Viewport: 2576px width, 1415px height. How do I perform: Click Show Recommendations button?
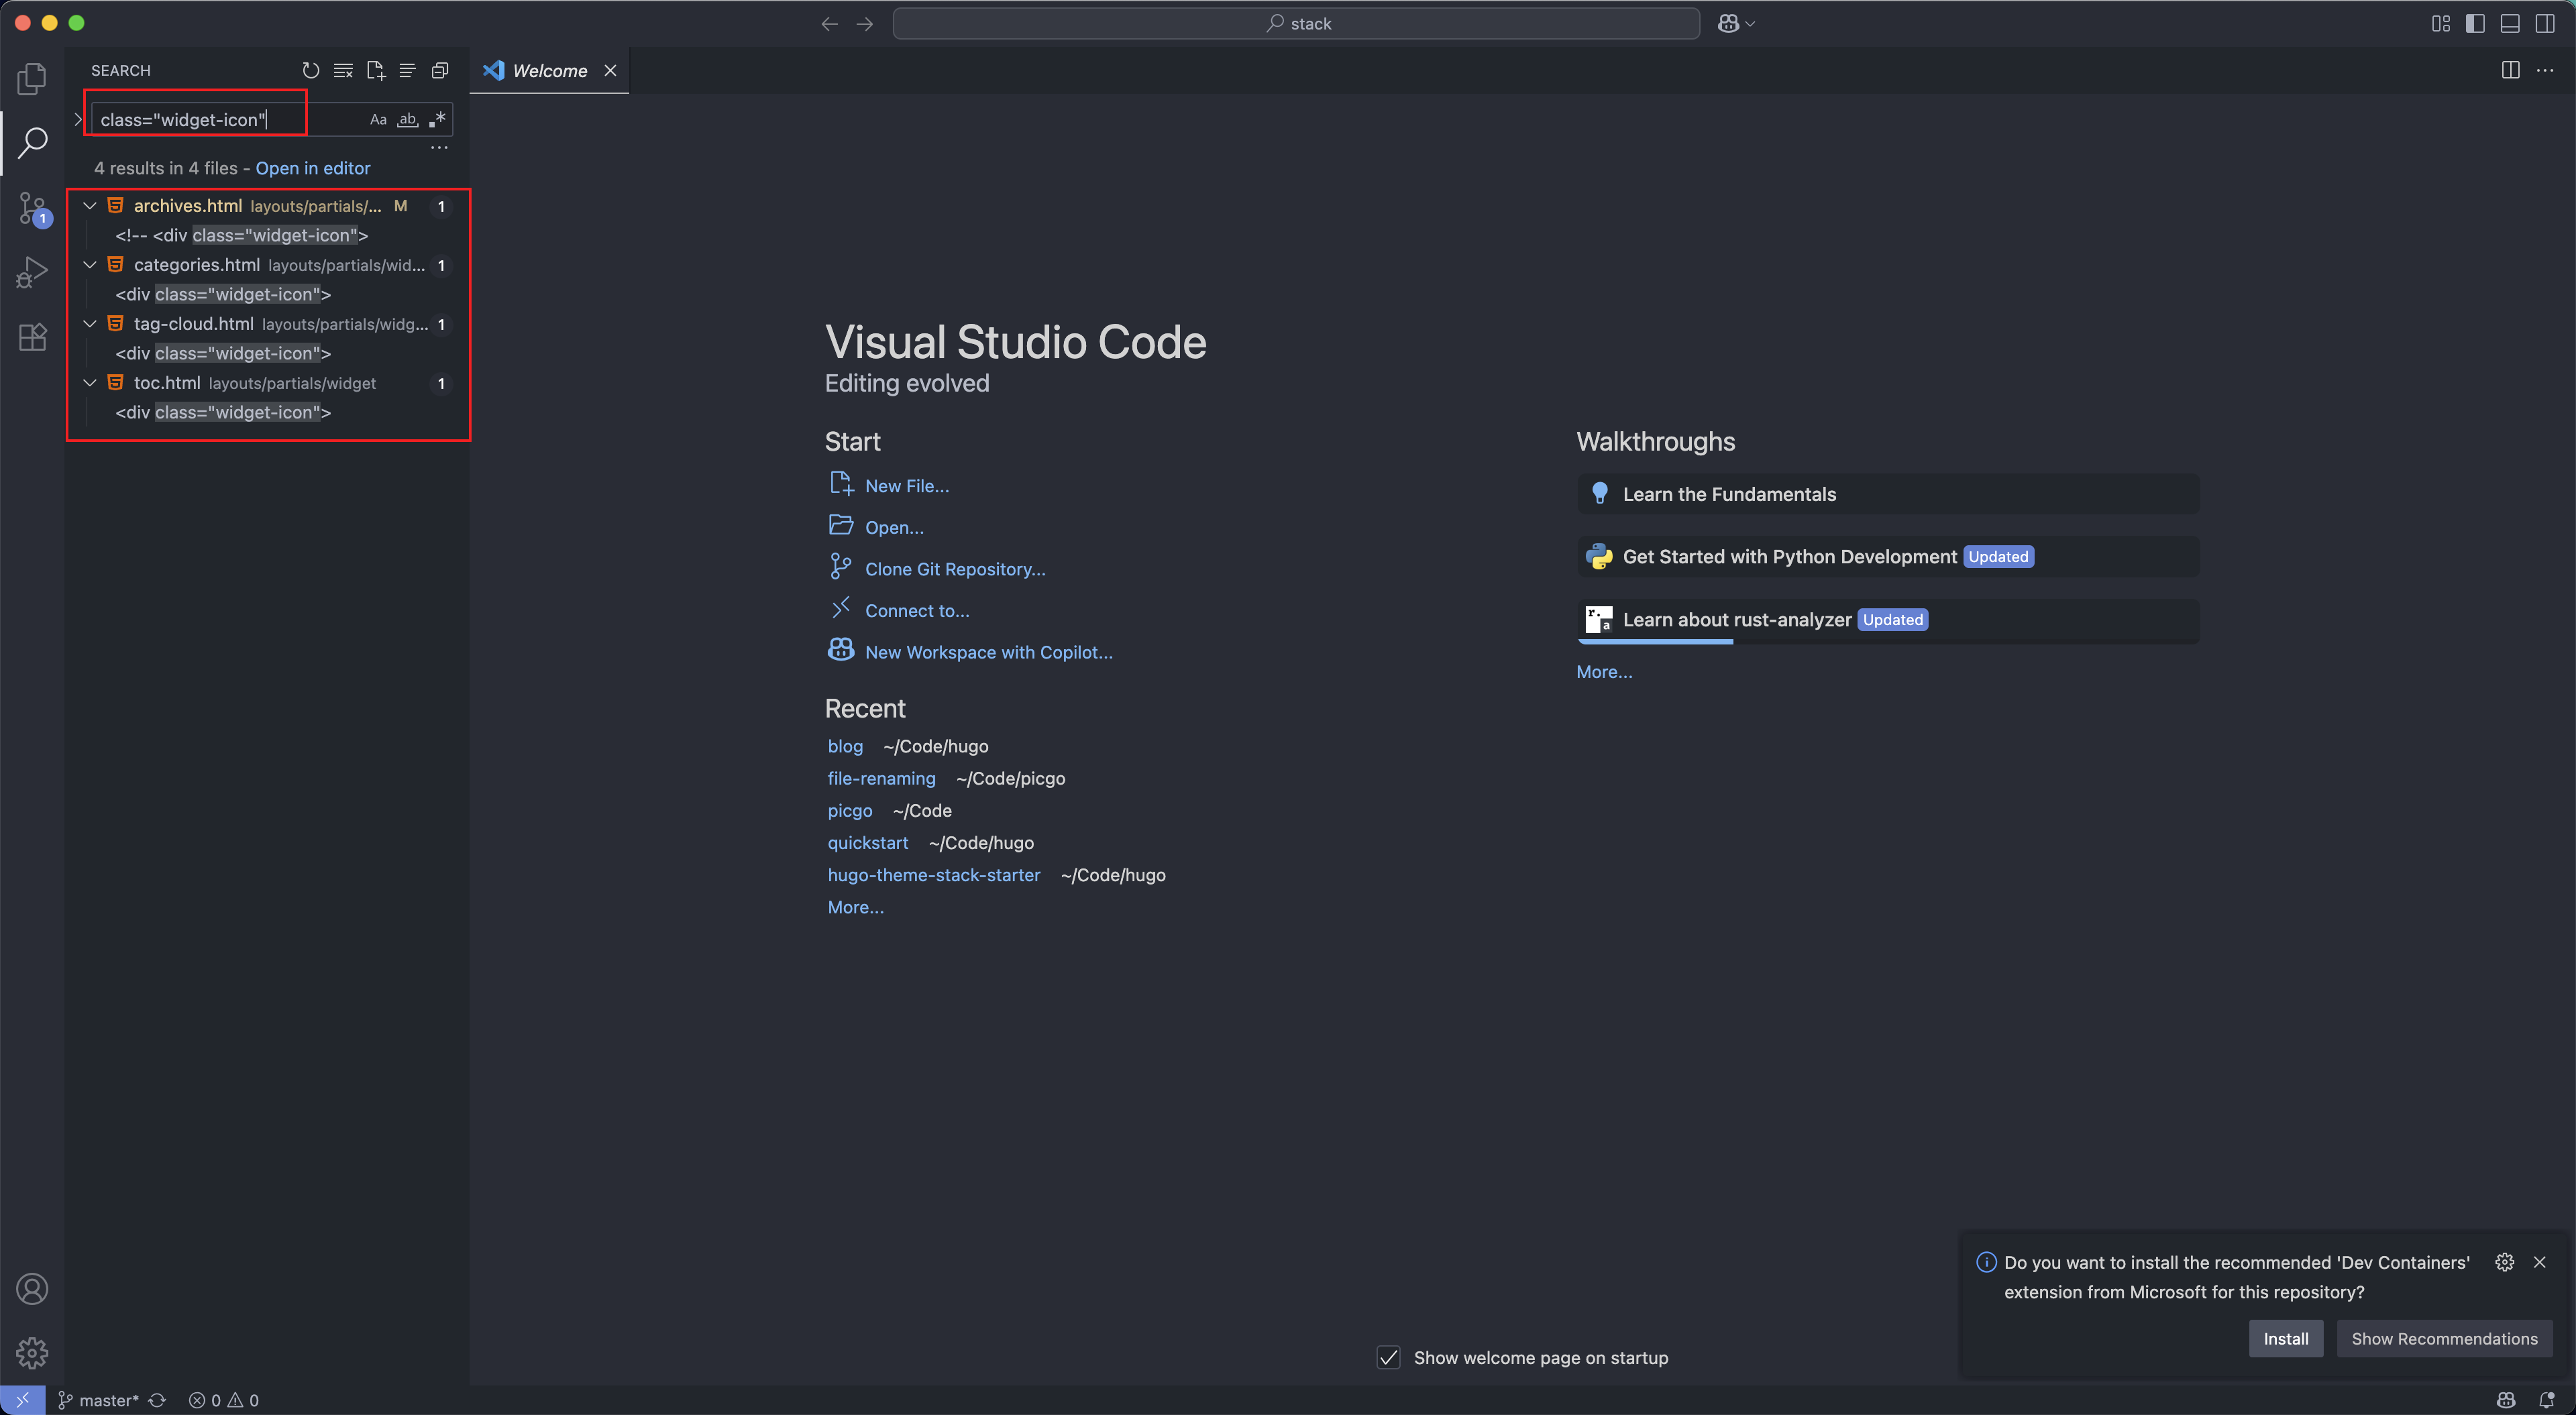(2443, 1338)
